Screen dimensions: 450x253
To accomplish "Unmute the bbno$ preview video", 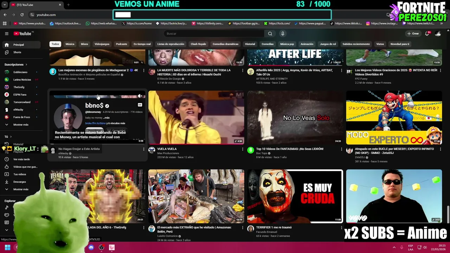I will 140,96.
